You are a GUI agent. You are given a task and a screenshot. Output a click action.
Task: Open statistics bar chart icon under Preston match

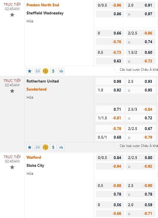pyautogui.click(x=61, y=71)
